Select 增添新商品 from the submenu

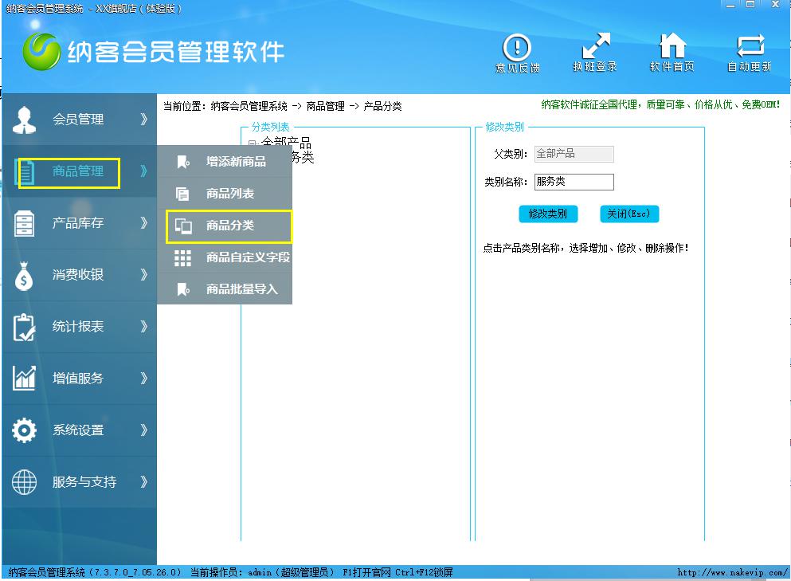(x=236, y=162)
